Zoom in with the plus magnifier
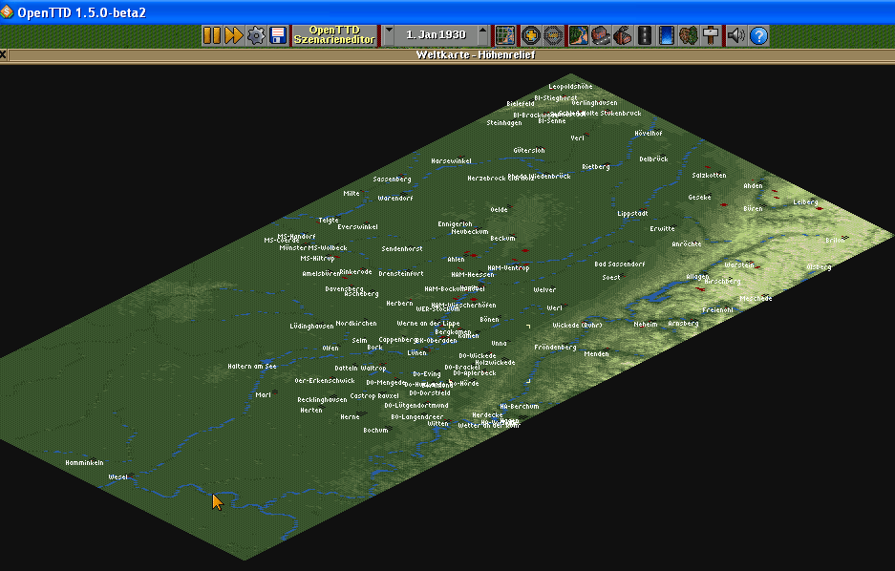This screenshot has width=895, height=571. click(530, 35)
